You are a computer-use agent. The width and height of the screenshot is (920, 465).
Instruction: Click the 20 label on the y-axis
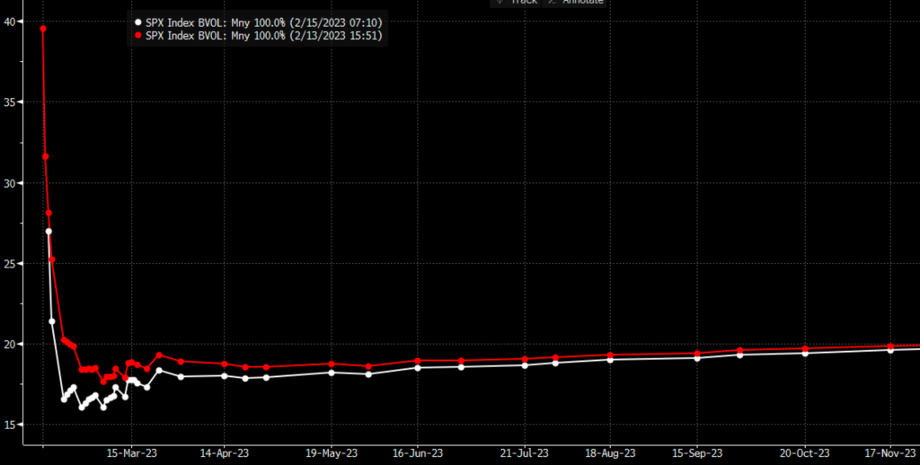click(9, 344)
